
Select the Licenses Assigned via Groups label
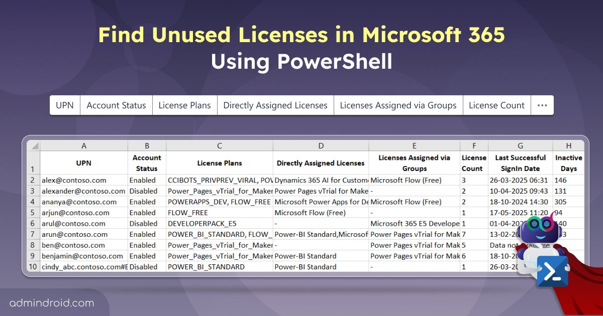398,105
